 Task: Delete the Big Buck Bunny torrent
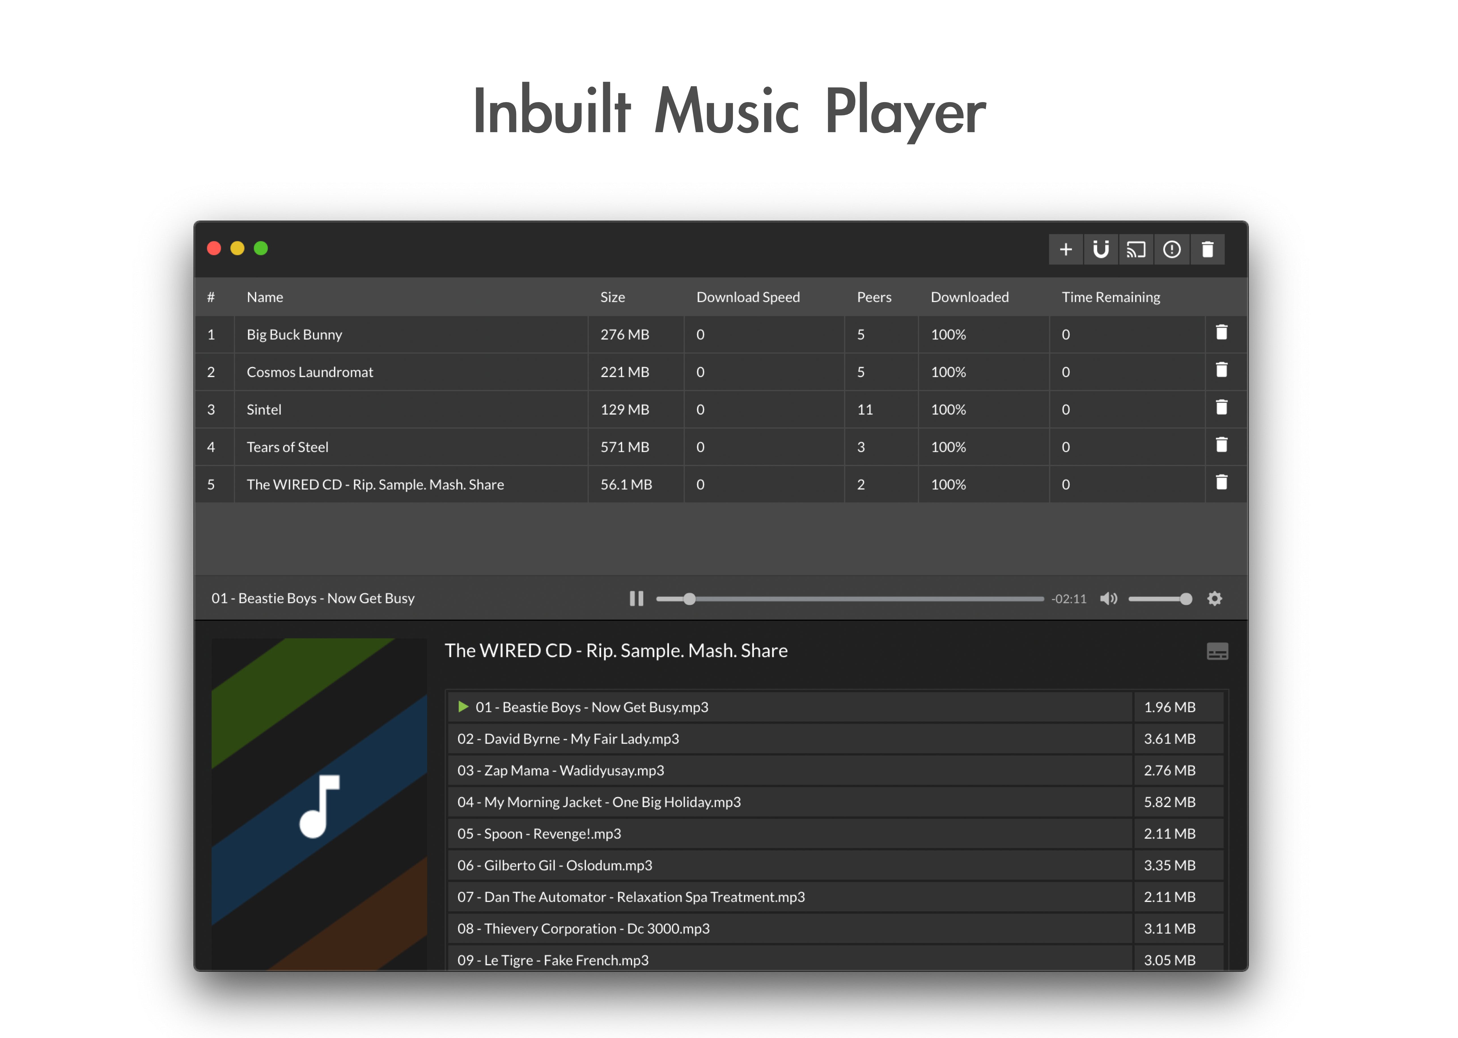coord(1221,332)
